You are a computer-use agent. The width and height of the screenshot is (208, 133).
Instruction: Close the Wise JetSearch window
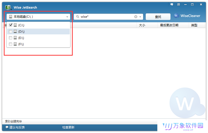pyautogui.click(x=201, y=5)
